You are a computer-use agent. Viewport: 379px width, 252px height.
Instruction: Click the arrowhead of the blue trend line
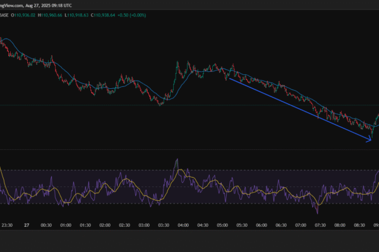coord(369,141)
